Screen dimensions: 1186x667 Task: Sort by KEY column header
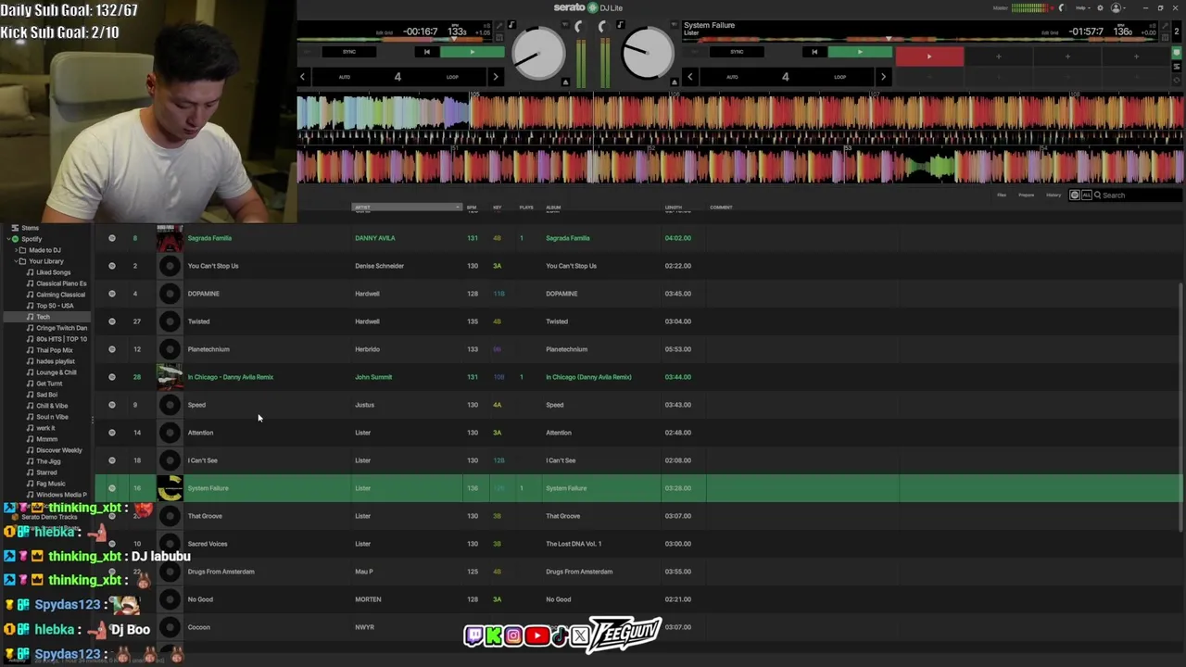tap(498, 208)
